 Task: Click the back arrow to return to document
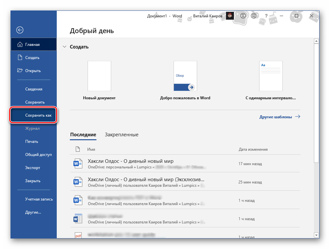point(20,30)
